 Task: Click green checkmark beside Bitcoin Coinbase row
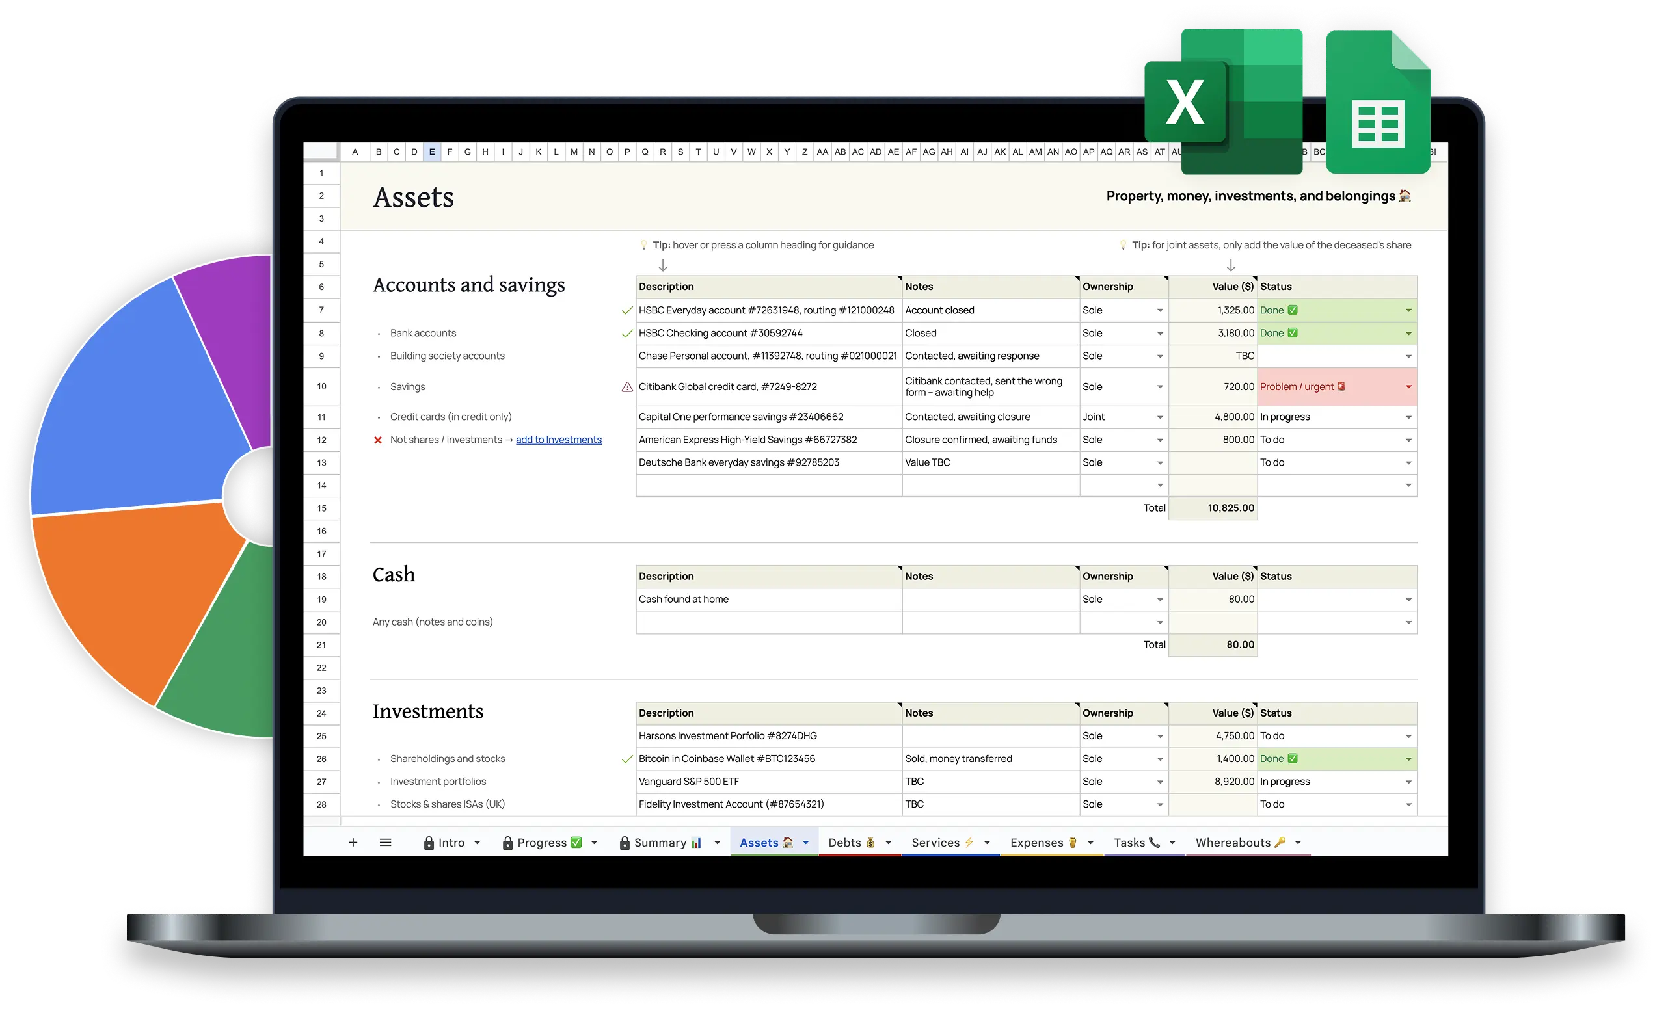(x=627, y=759)
